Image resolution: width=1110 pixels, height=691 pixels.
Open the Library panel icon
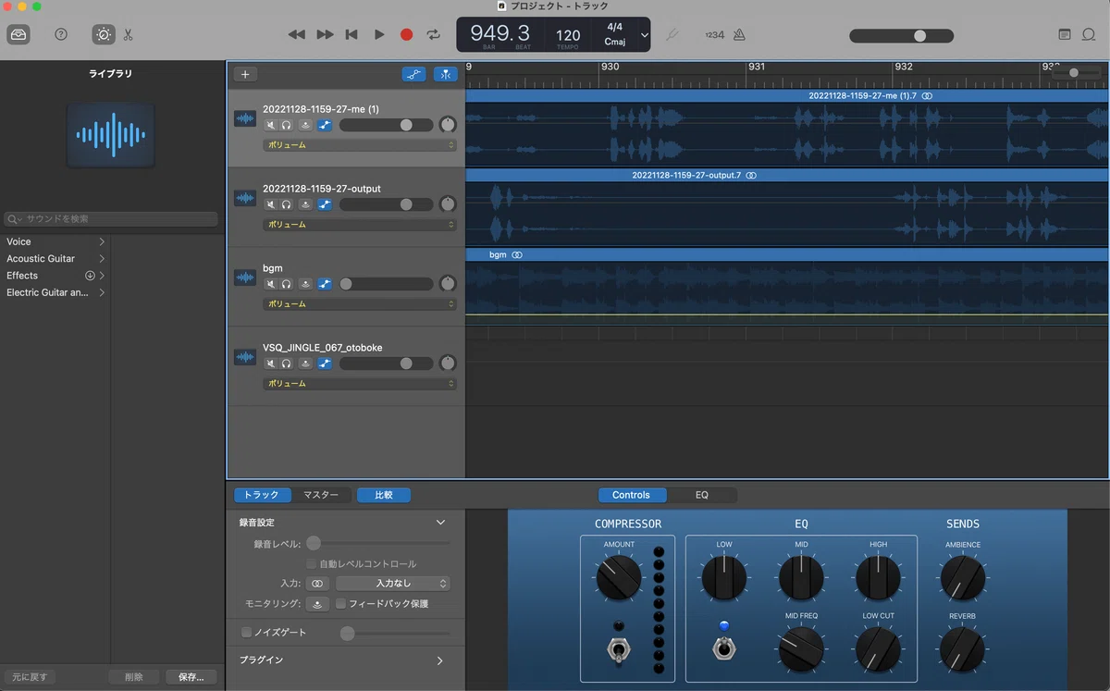pos(18,34)
